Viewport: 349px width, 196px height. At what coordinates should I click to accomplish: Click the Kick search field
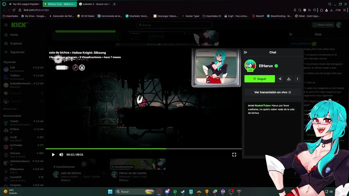[174, 25]
